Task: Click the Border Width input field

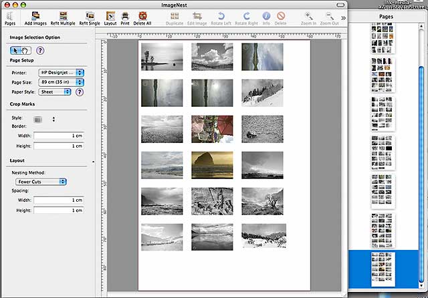Action: tap(59, 136)
